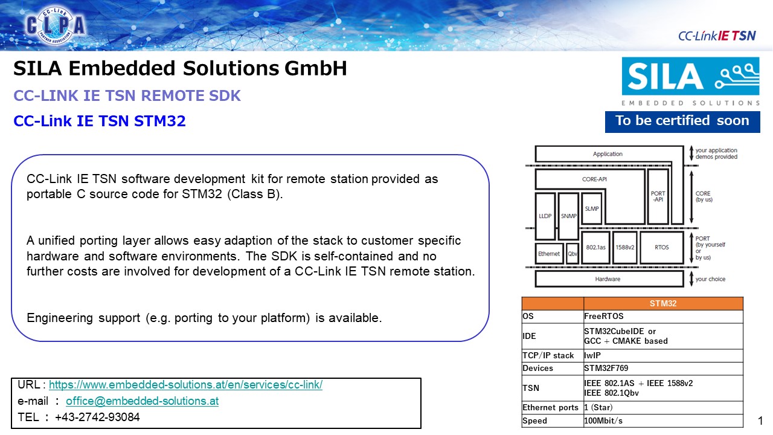Click the '100Mbit/s' table cell
Screen dimensions: 773x435
663,420
